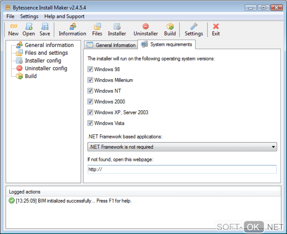
Task: Uncheck the Windows Millenium checkbox
Action: coord(90,80)
